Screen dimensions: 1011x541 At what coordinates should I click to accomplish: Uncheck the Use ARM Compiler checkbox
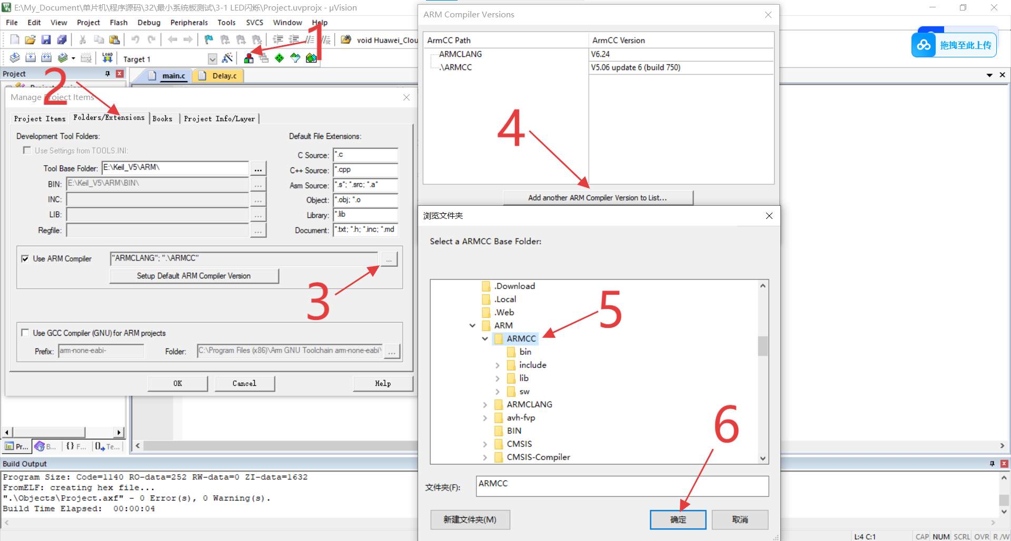25,258
